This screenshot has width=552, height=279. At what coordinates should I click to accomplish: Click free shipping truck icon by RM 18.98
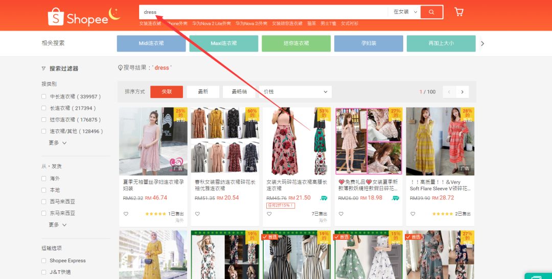point(395,198)
